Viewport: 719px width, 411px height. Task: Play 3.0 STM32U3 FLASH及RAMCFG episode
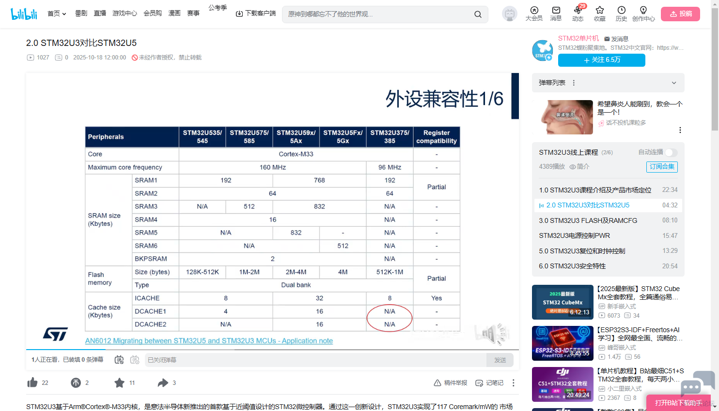coord(608,220)
